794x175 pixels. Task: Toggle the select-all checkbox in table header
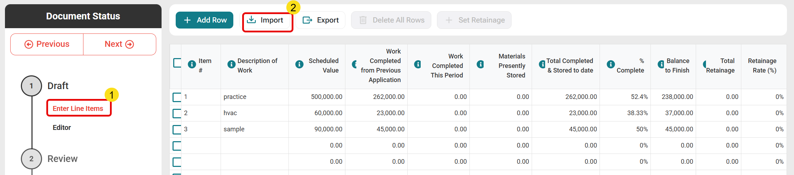coord(177,63)
